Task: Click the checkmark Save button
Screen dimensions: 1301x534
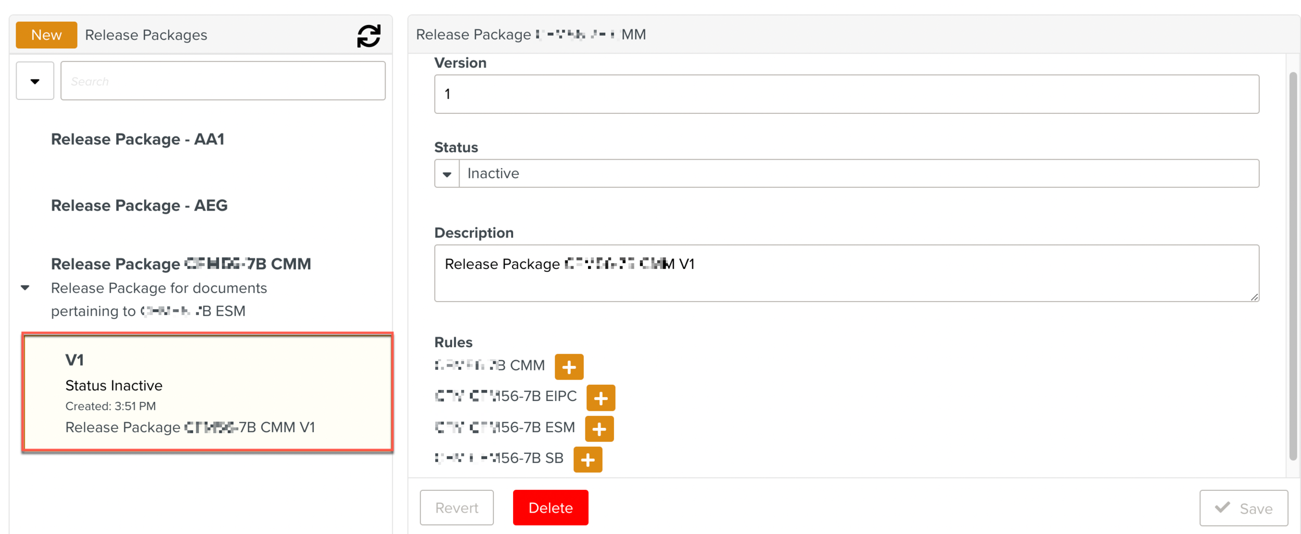Action: (x=1243, y=508)
